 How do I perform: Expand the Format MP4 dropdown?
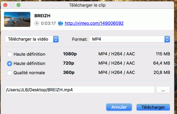pos(130,39)
